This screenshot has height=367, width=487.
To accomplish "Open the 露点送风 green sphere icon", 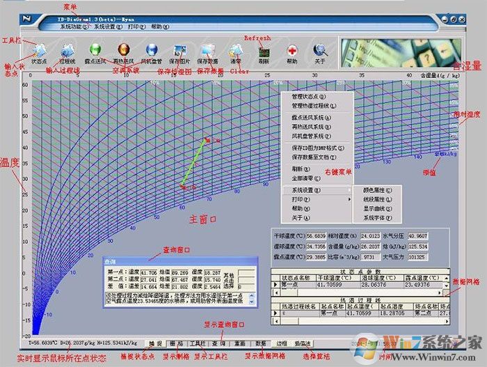I will tap(95, 51).
